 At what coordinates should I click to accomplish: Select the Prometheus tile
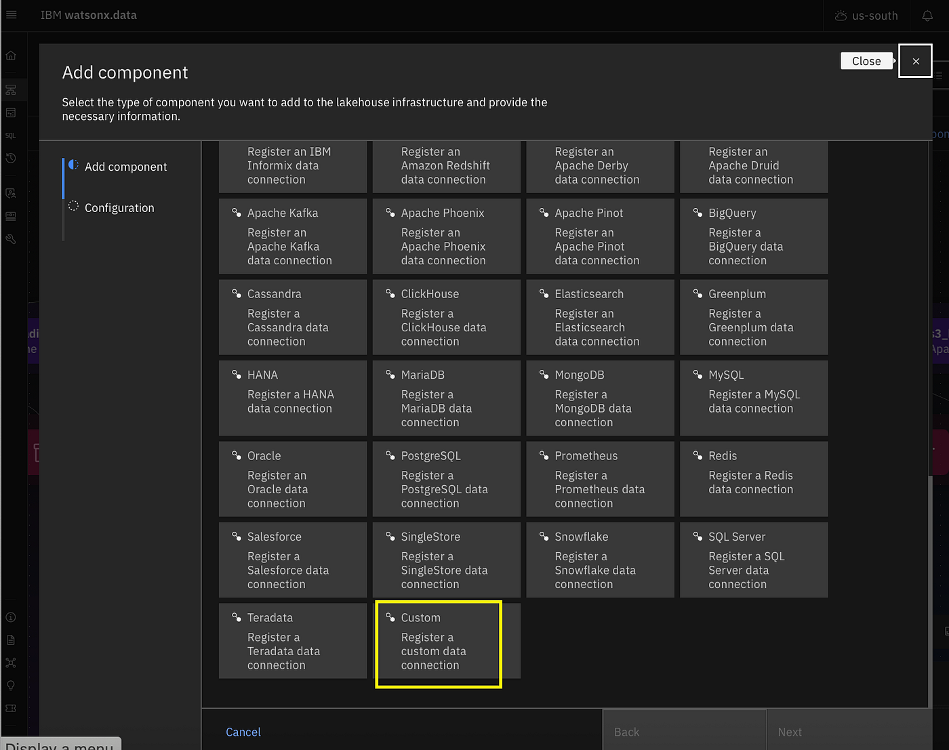[601, 479]
